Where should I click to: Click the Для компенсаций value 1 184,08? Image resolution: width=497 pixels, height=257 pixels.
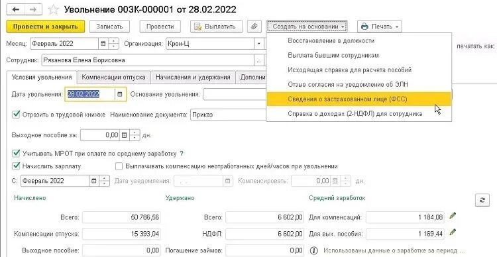406,217
